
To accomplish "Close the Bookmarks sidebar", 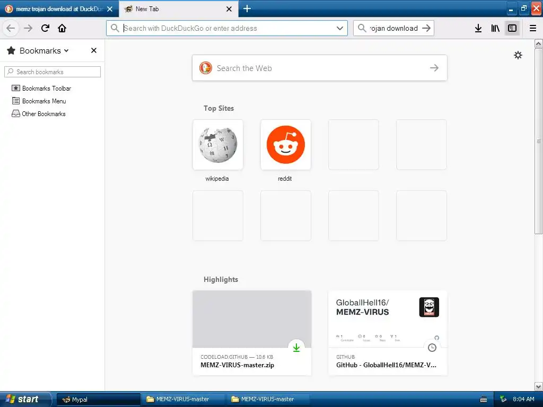I will click(x=93, y=50).
